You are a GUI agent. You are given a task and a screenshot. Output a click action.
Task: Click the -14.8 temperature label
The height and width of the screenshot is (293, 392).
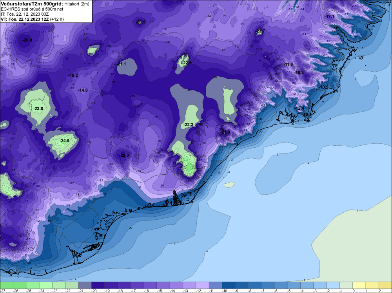pos(83,90)
